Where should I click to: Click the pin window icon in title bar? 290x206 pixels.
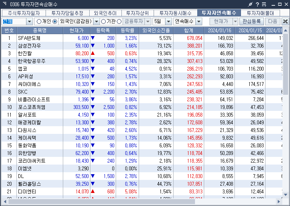(250, 4)
